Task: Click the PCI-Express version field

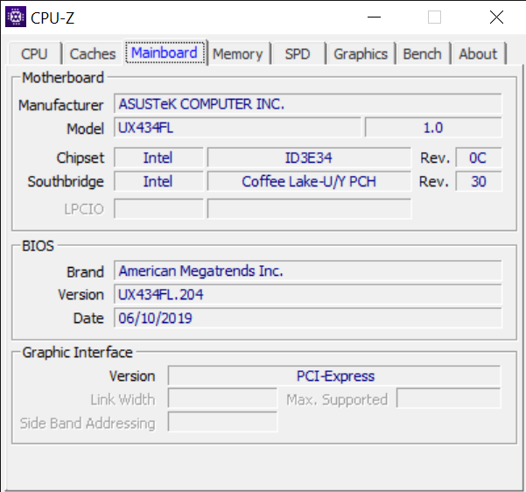Action: (x=334, y=376)
